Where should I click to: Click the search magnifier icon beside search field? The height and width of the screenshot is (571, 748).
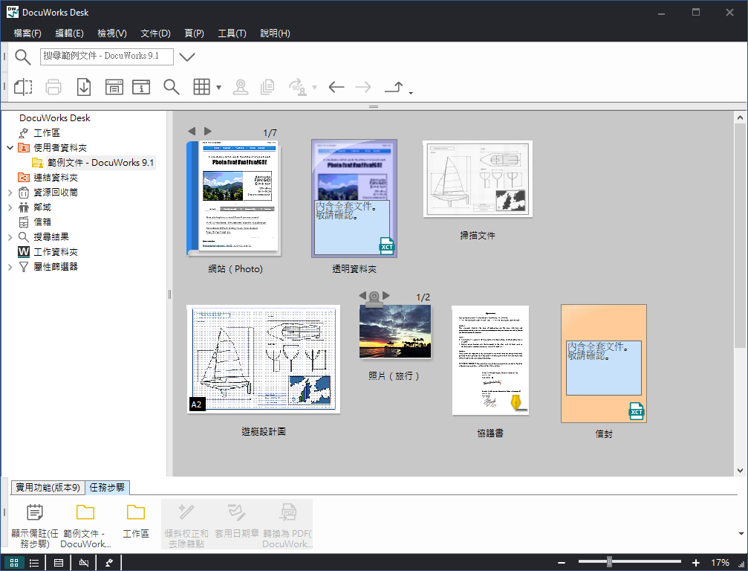22,57
